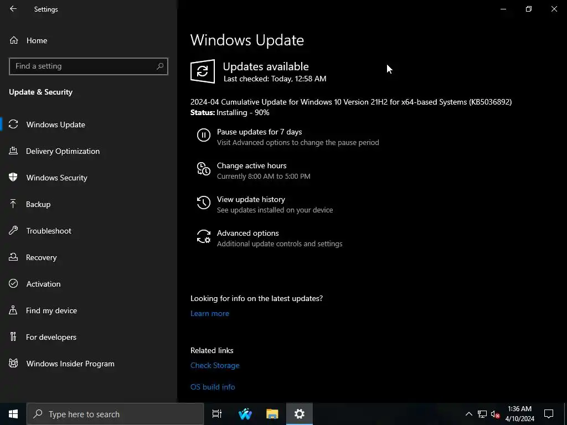Click the history icon for View update history
The height and width of the screenshot is (425, 567).
(204, 203)
